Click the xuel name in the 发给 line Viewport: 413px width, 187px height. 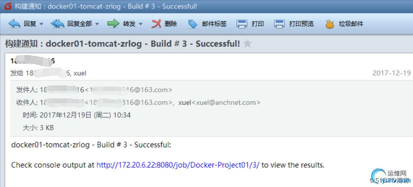(80, 73)
